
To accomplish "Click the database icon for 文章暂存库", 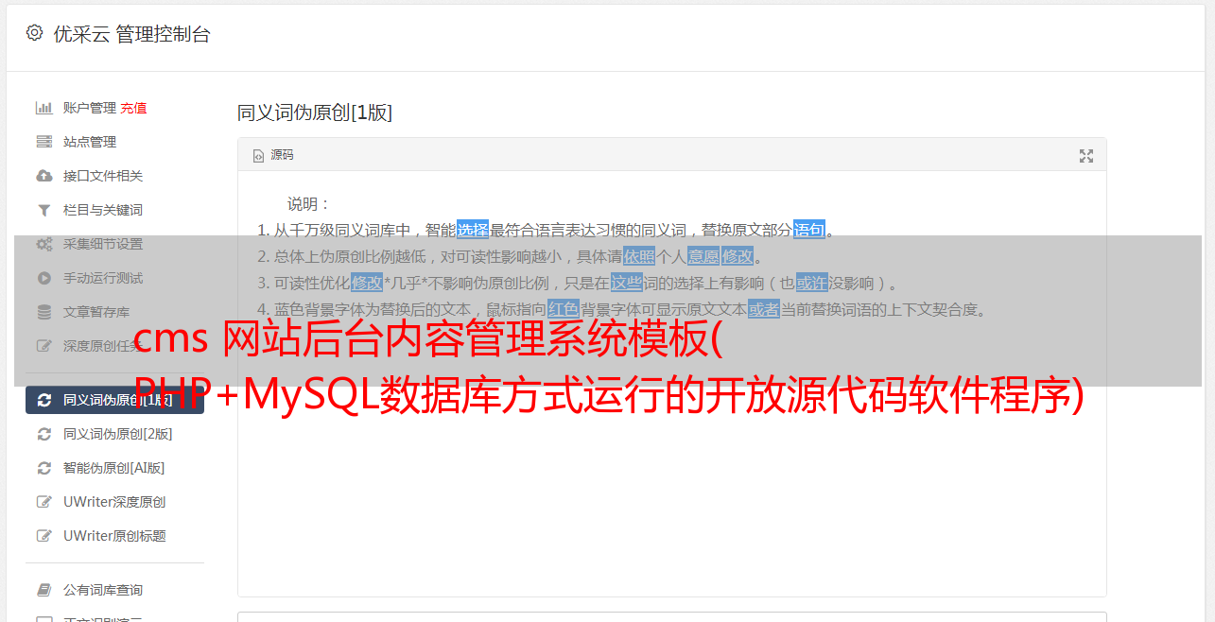I will (43, 312).
